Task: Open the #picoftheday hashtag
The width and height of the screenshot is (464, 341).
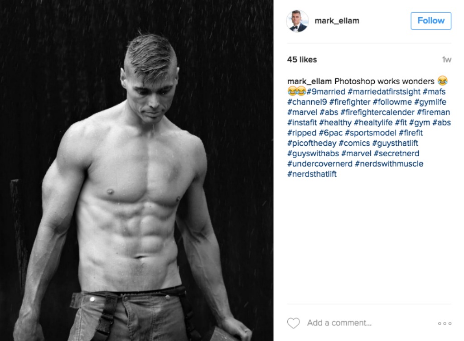Action: (x=312, y=143)
